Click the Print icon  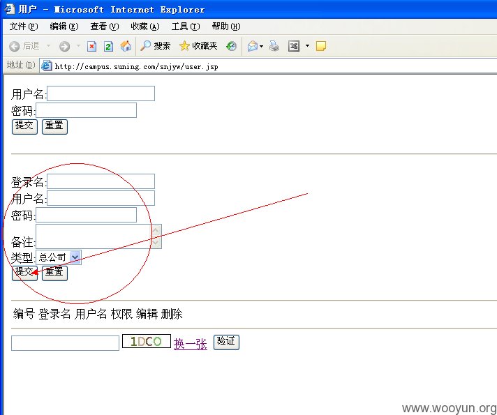tap(274, 46)
